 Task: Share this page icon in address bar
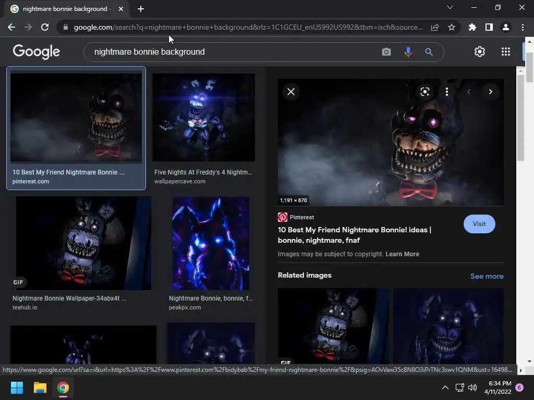click(x=435, y=27)
